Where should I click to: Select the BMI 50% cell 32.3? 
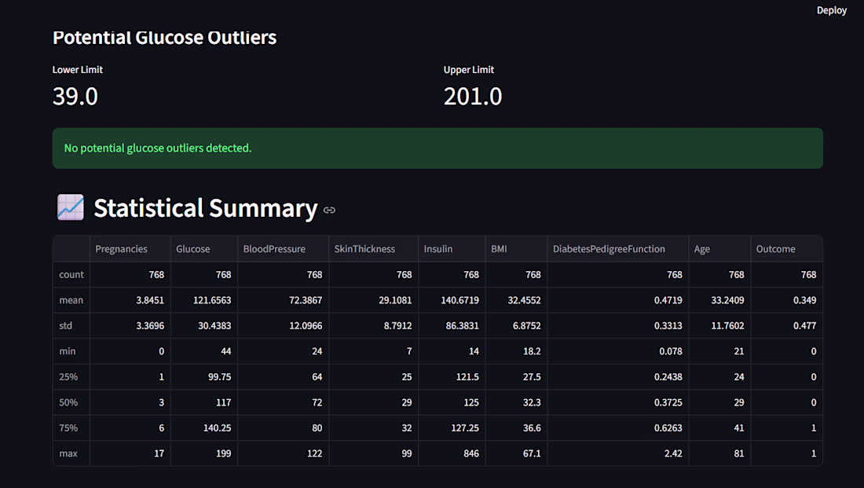[x=516, y=402]
